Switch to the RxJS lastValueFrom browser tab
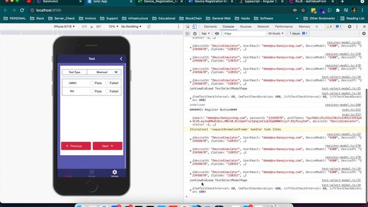 click(x=312, y=2)
